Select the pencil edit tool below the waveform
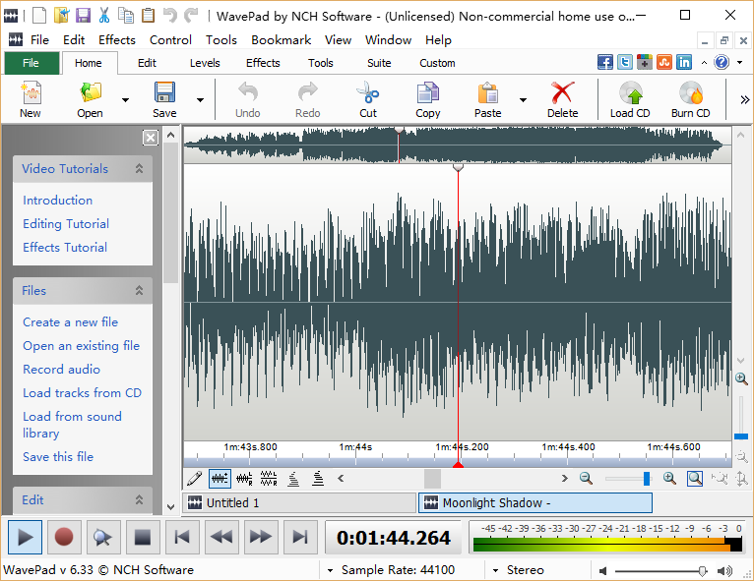The height and width of the screenshot is (581, 754). (x=195, y=479)
